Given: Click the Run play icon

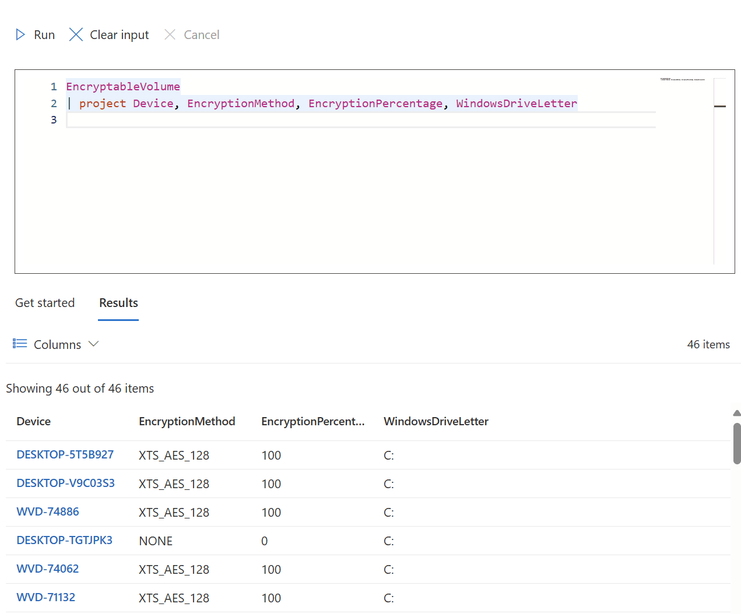Looking at the screenshot, I should [20, 35].
